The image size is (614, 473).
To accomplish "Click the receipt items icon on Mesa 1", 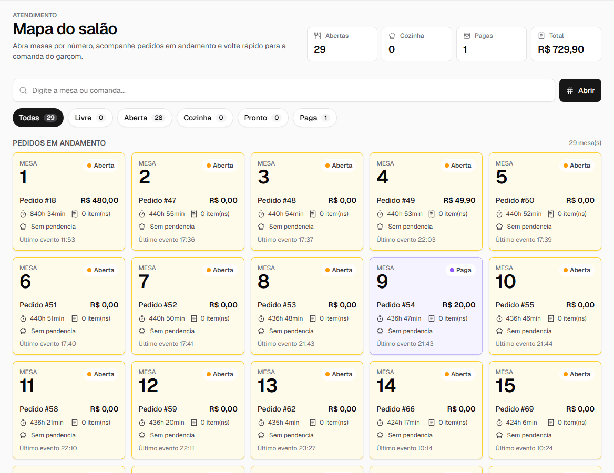I will point(75,214).
